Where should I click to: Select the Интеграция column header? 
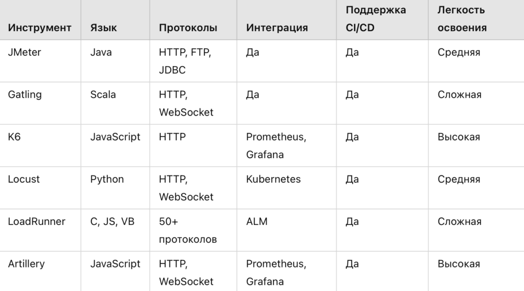(x=277, y=28)
